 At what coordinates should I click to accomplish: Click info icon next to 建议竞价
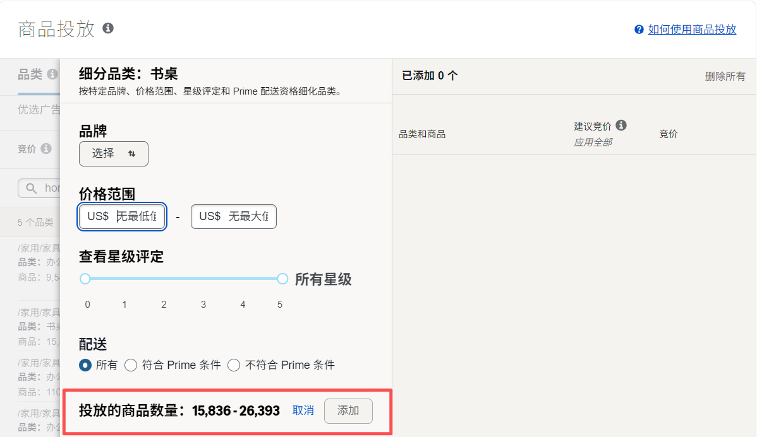tap(621, 125)
